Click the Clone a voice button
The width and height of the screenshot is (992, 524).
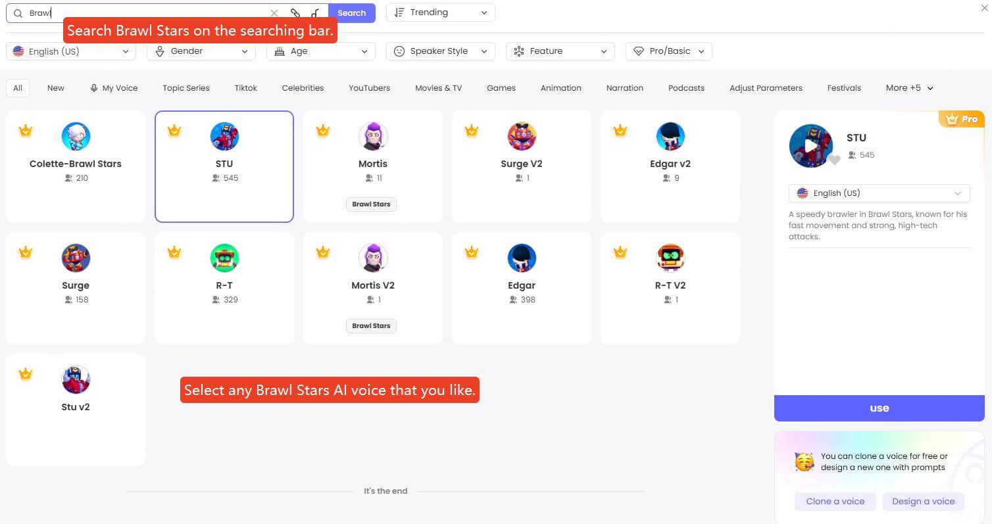(835, 501)
